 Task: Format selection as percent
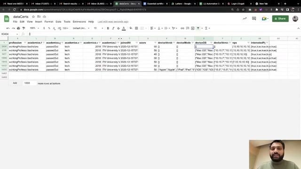coord(49,28)
